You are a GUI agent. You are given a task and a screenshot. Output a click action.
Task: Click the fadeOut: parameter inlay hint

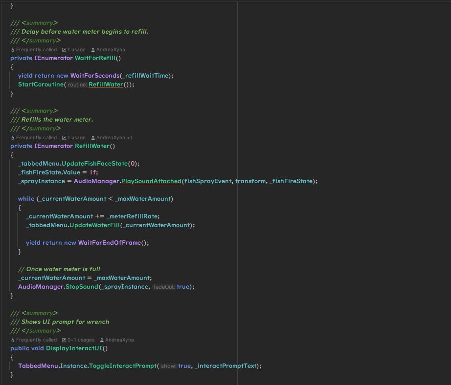pyautogui.click(x=164, y=287)
